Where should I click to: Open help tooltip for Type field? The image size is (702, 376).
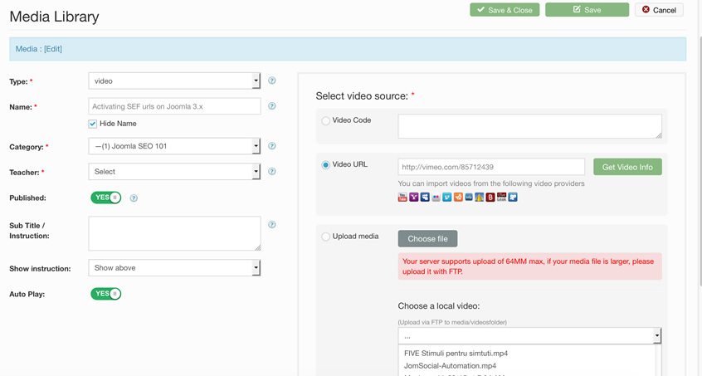[x=272, y=81]
